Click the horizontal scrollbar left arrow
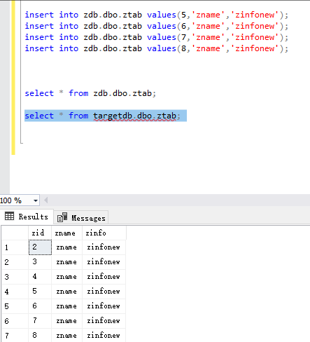This screenshot has width=310, height=342. point(46,200)
